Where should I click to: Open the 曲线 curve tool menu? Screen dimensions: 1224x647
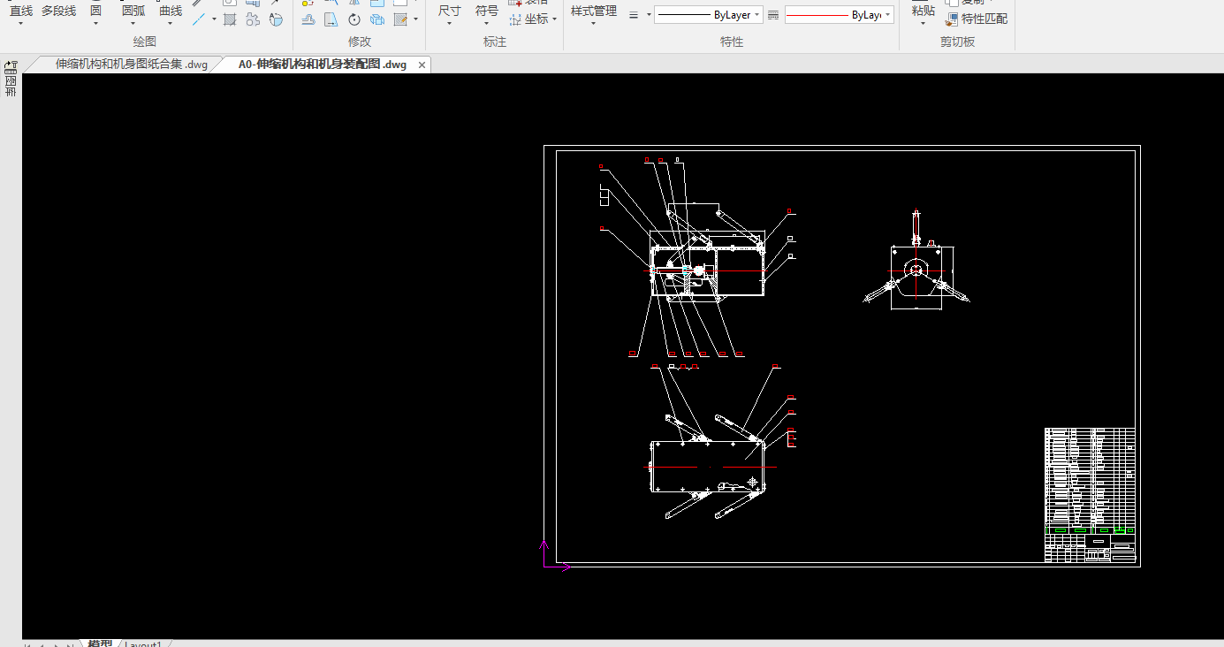click(171, 11)
